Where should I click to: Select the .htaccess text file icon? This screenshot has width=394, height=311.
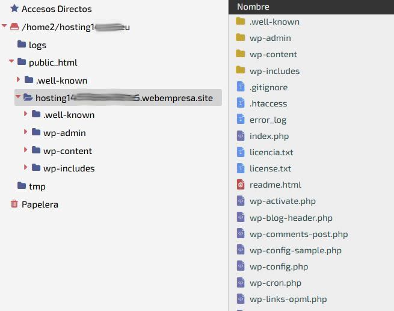pos(241,103)
